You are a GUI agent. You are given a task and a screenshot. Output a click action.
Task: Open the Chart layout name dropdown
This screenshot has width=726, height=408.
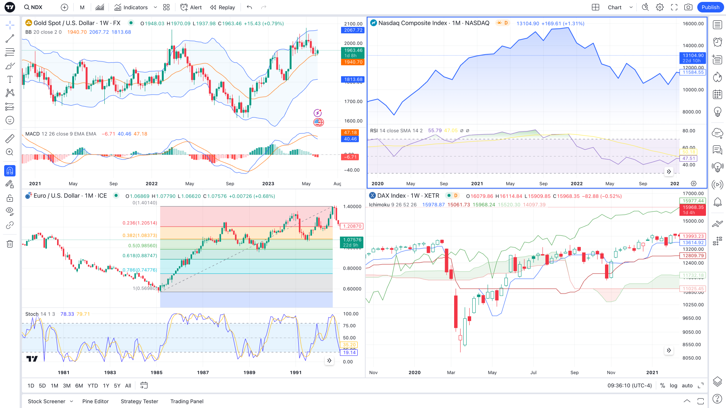point(631,7)
